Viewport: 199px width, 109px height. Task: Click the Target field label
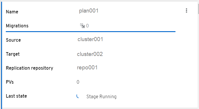pos(13,54)
